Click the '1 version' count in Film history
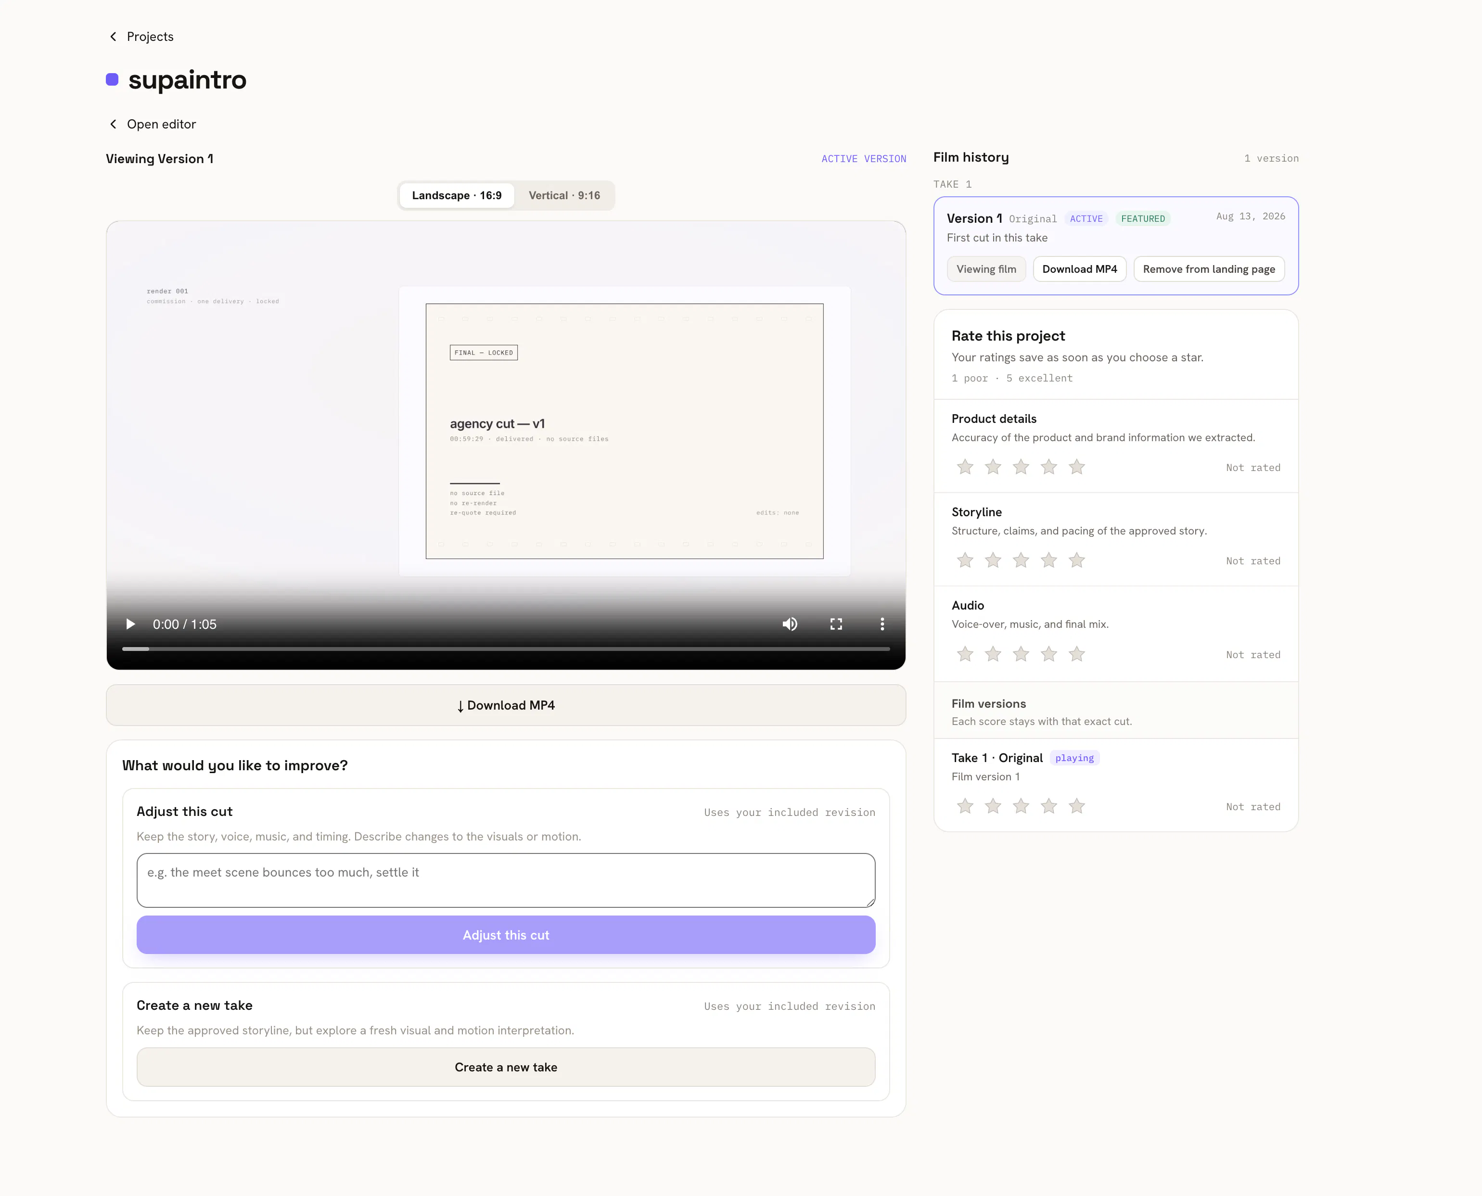 coord(1271,158)
